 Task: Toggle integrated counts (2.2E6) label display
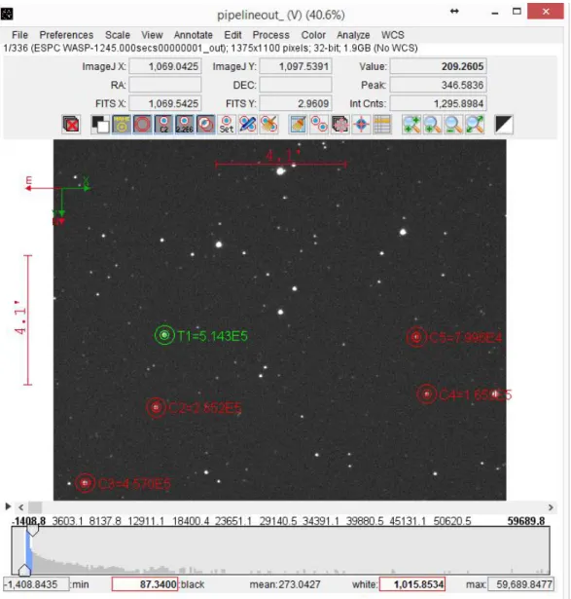click(x=185, y=124)
